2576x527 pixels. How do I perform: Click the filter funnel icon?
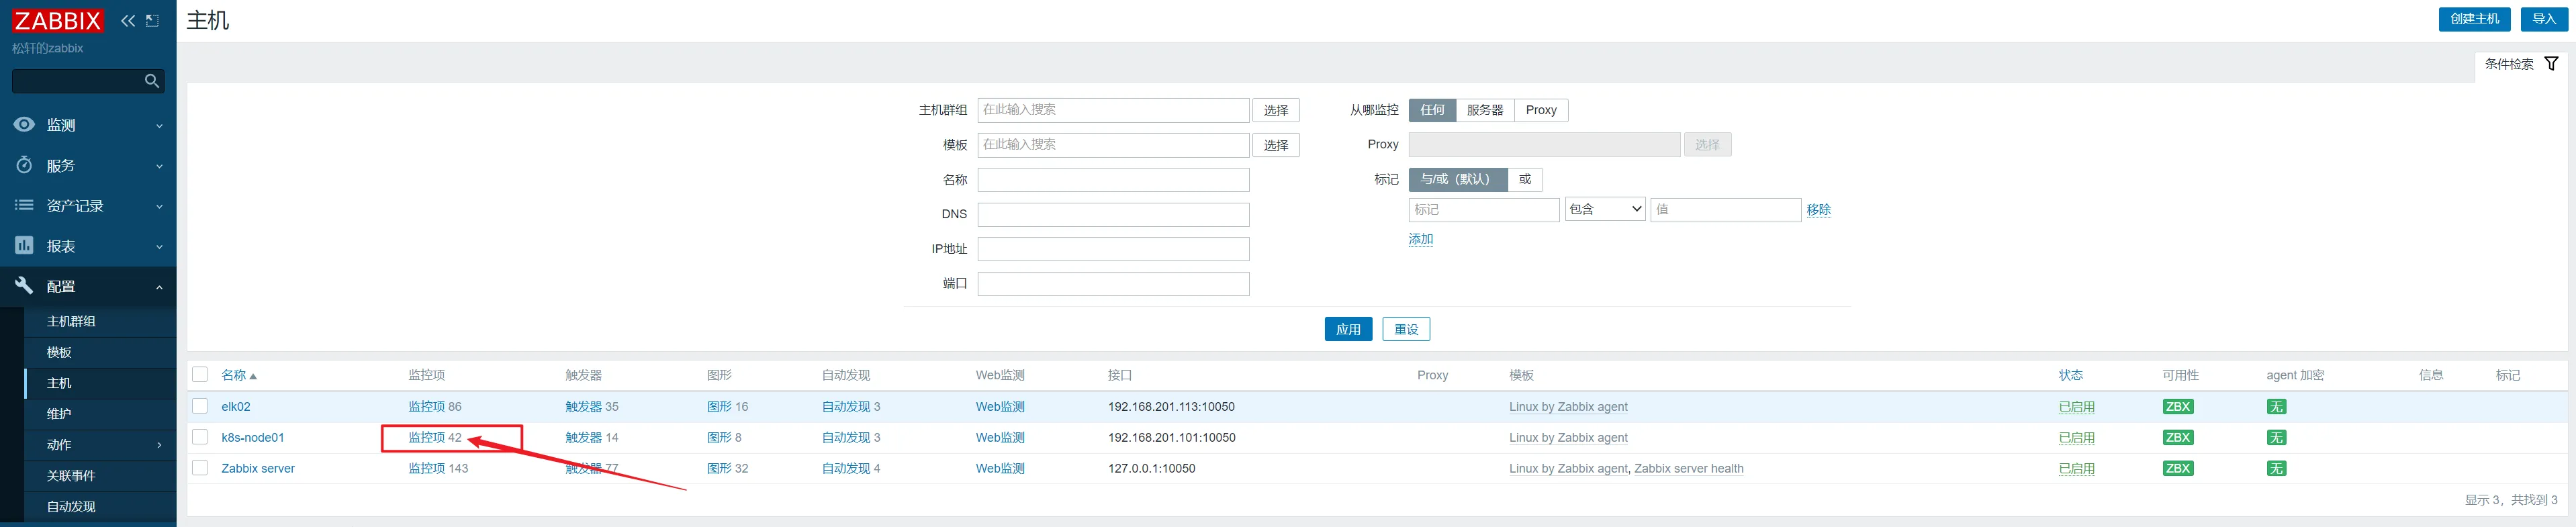pos(2551,64)
